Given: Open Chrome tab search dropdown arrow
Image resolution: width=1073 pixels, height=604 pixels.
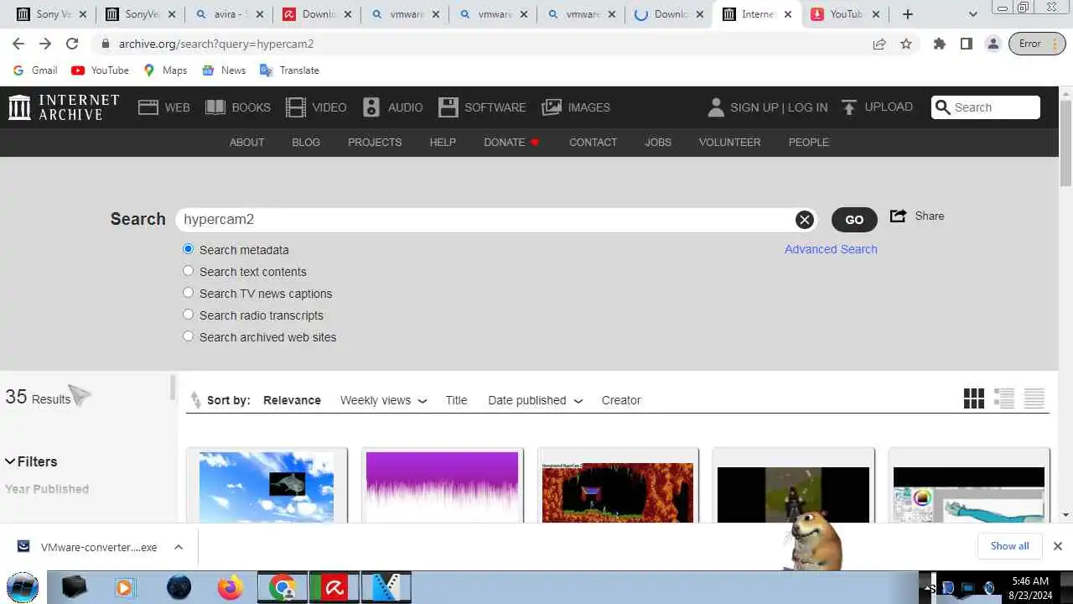Looking at the screenshot, I should click(x=973, y=14).
